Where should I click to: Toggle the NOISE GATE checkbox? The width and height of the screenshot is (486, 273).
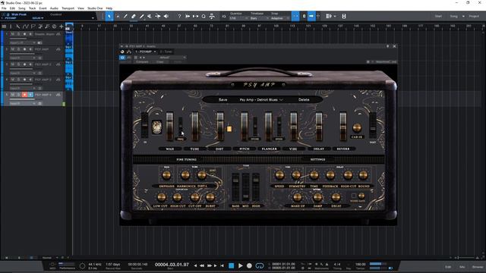pos(354,196)
